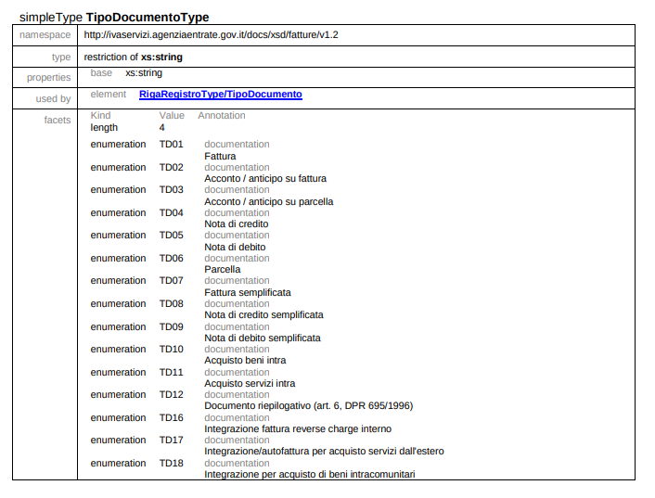Click the TD11 enumeration value

click(171, 373)
